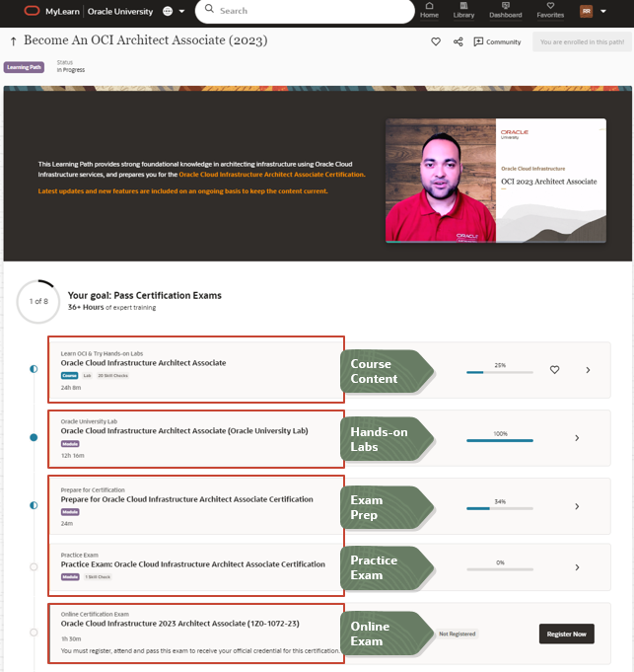The image size is (634, 672).
Task: Open the language globe selector
Action: click(x=168, y=11)
